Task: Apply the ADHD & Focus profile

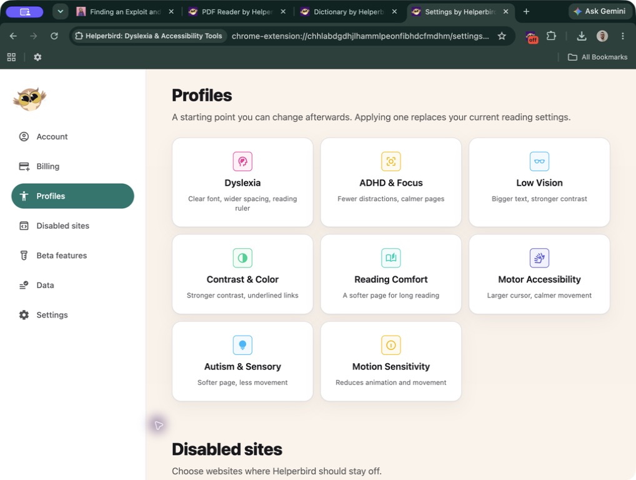Action: pos(391,182)
